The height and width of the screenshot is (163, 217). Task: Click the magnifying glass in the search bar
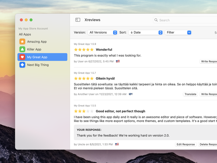[x=156, y=20]
